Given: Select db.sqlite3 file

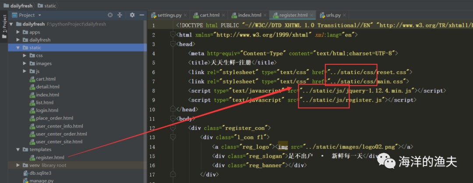Looking at the screenshot, I should [40, 173].
